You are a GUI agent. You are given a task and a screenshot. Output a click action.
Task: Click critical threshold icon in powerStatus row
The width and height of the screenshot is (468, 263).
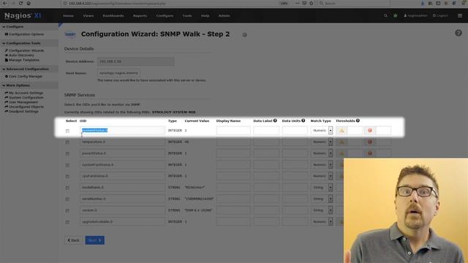pyautogui.click(x=370, y=153)
